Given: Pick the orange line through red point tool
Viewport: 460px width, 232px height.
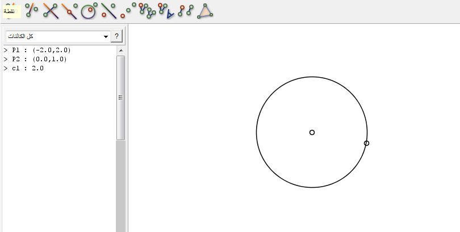Looking at the screenshot, I should 70,11.
